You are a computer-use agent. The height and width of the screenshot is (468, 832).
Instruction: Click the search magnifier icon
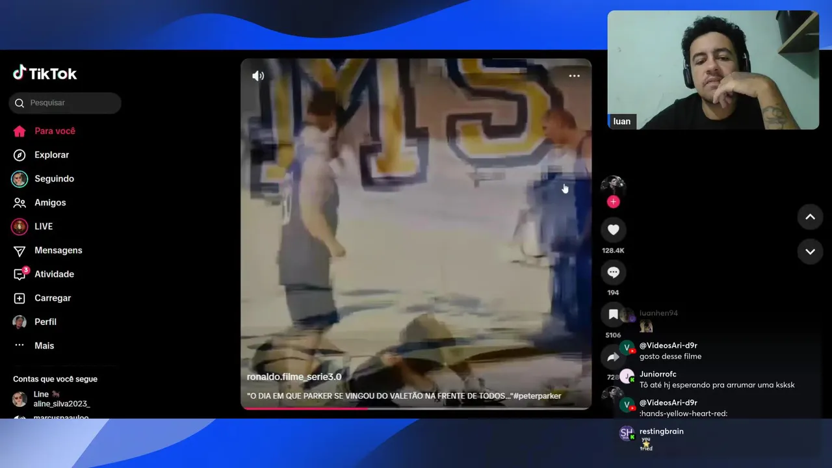point(19,103)
